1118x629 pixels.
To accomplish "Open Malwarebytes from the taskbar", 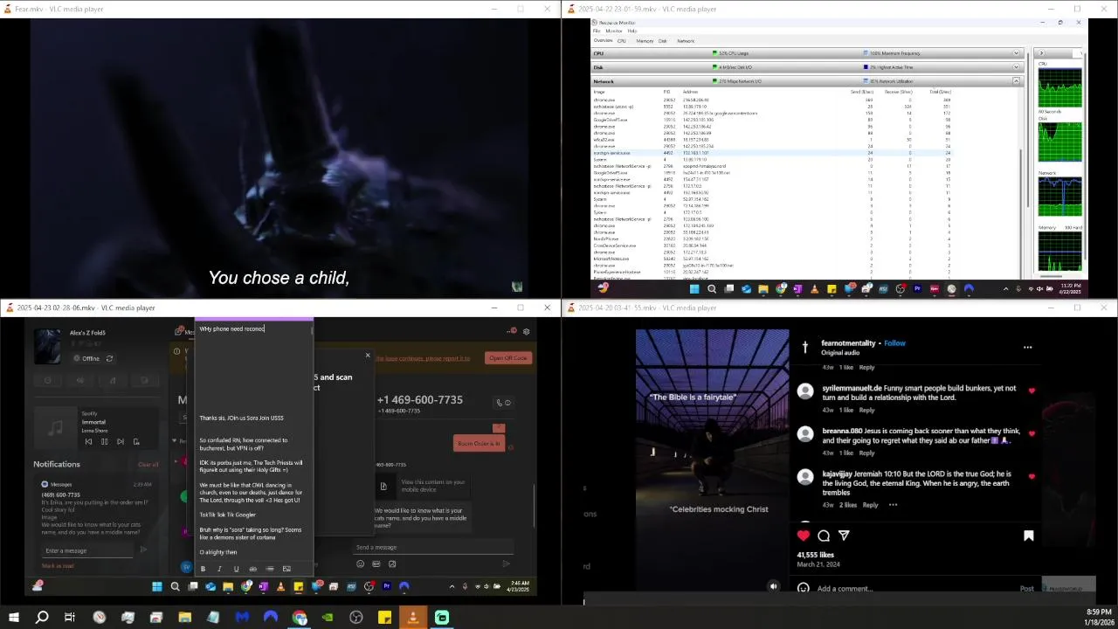I will [x=242, y=618].
